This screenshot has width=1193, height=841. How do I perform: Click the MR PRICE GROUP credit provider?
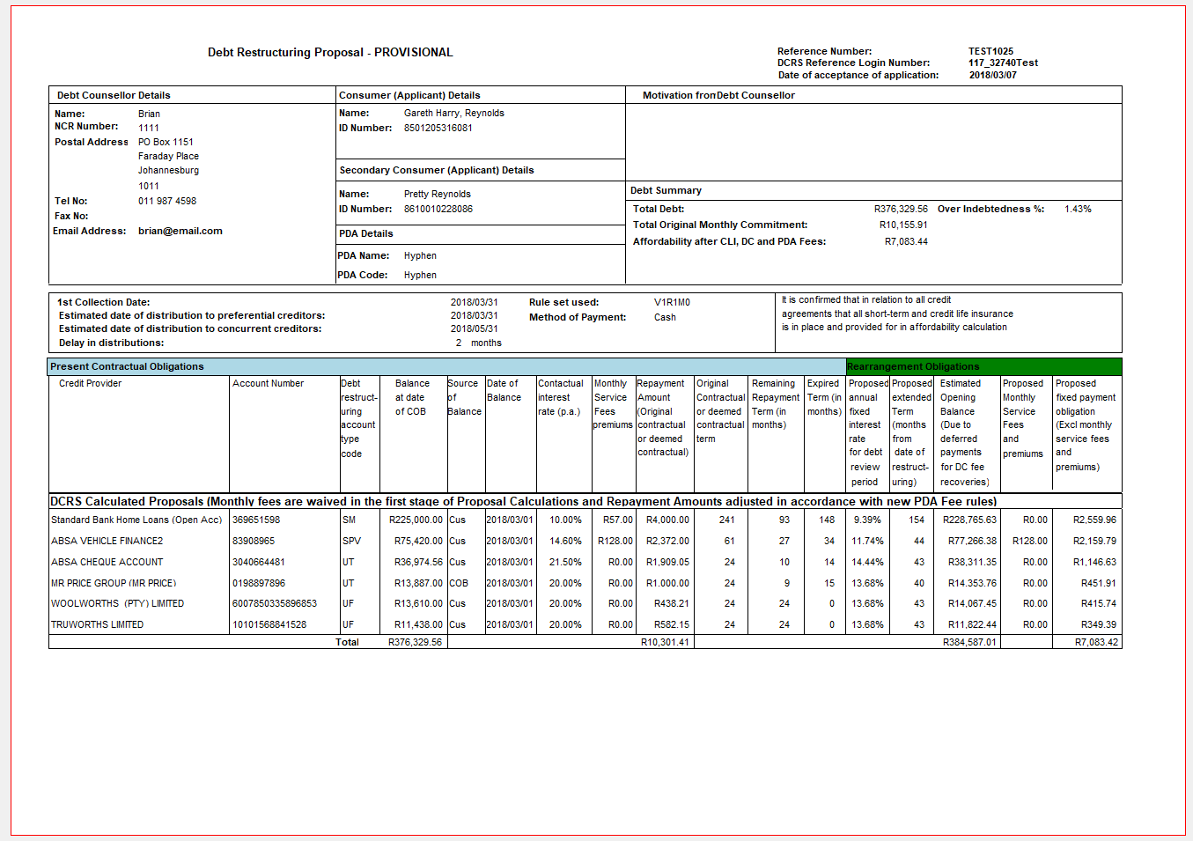click(114, 583)
